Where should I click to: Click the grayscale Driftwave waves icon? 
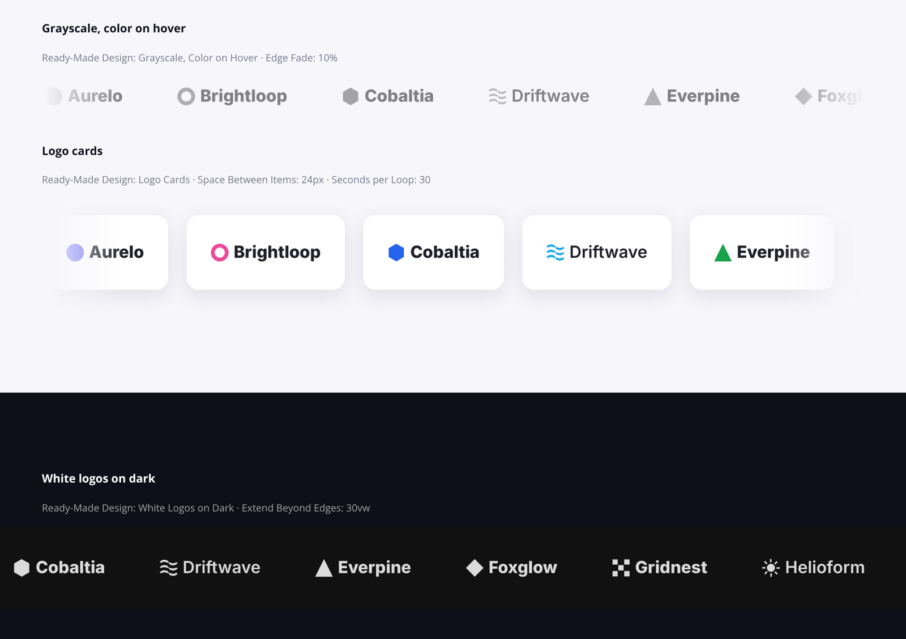(497, 96)
